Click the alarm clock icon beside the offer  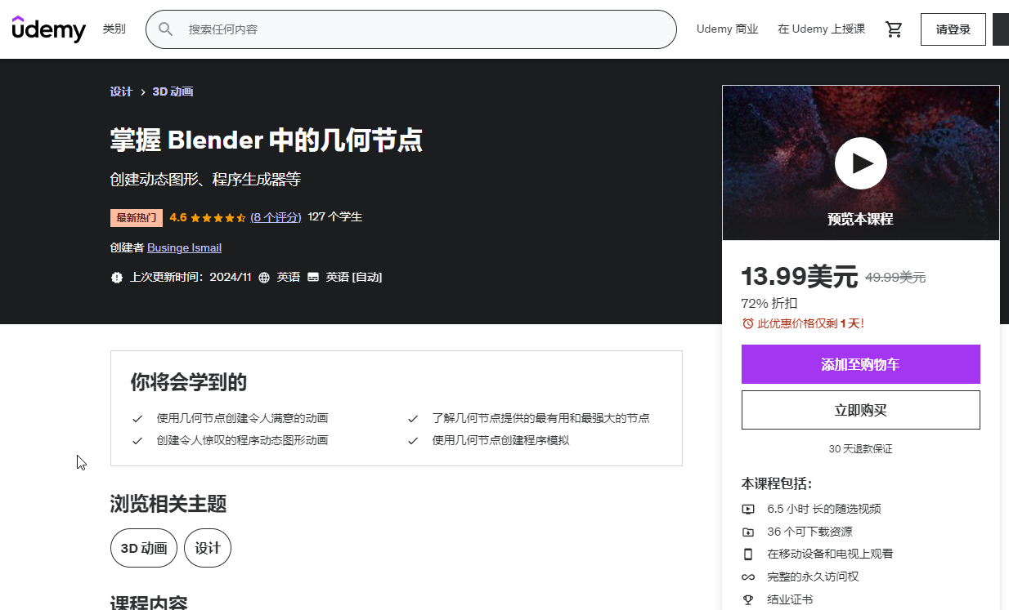747,323
